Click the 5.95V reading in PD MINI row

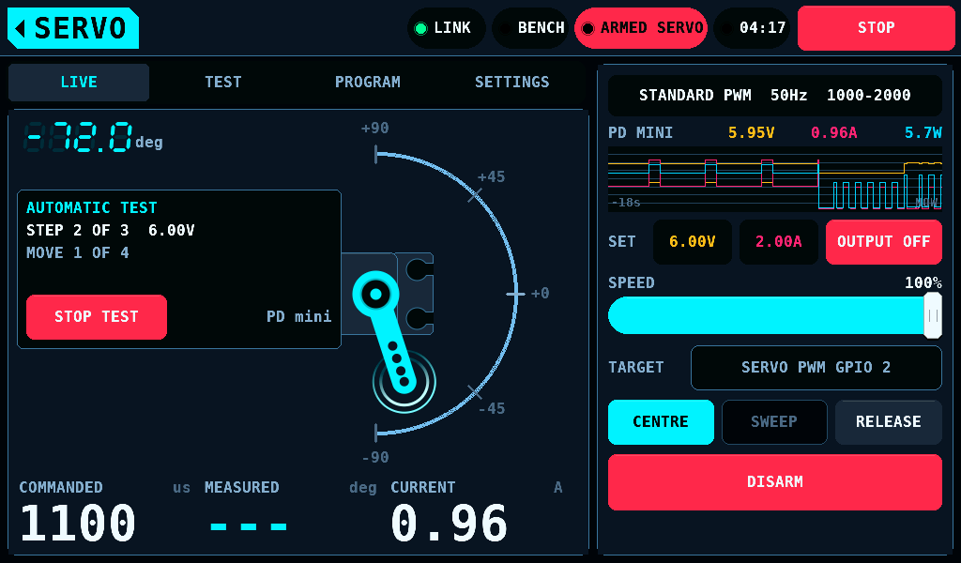pos(752,133)
